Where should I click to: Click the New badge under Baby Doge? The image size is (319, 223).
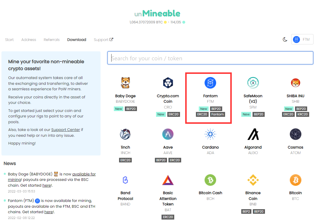[x=118, y=109]
